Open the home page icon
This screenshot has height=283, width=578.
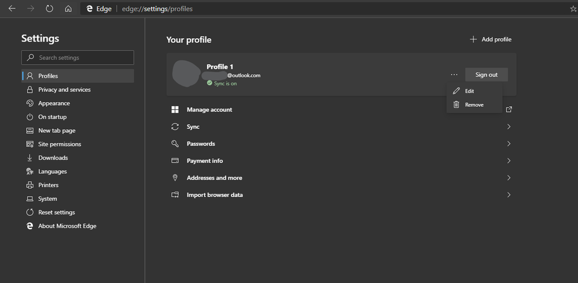[x=68, y=9]
